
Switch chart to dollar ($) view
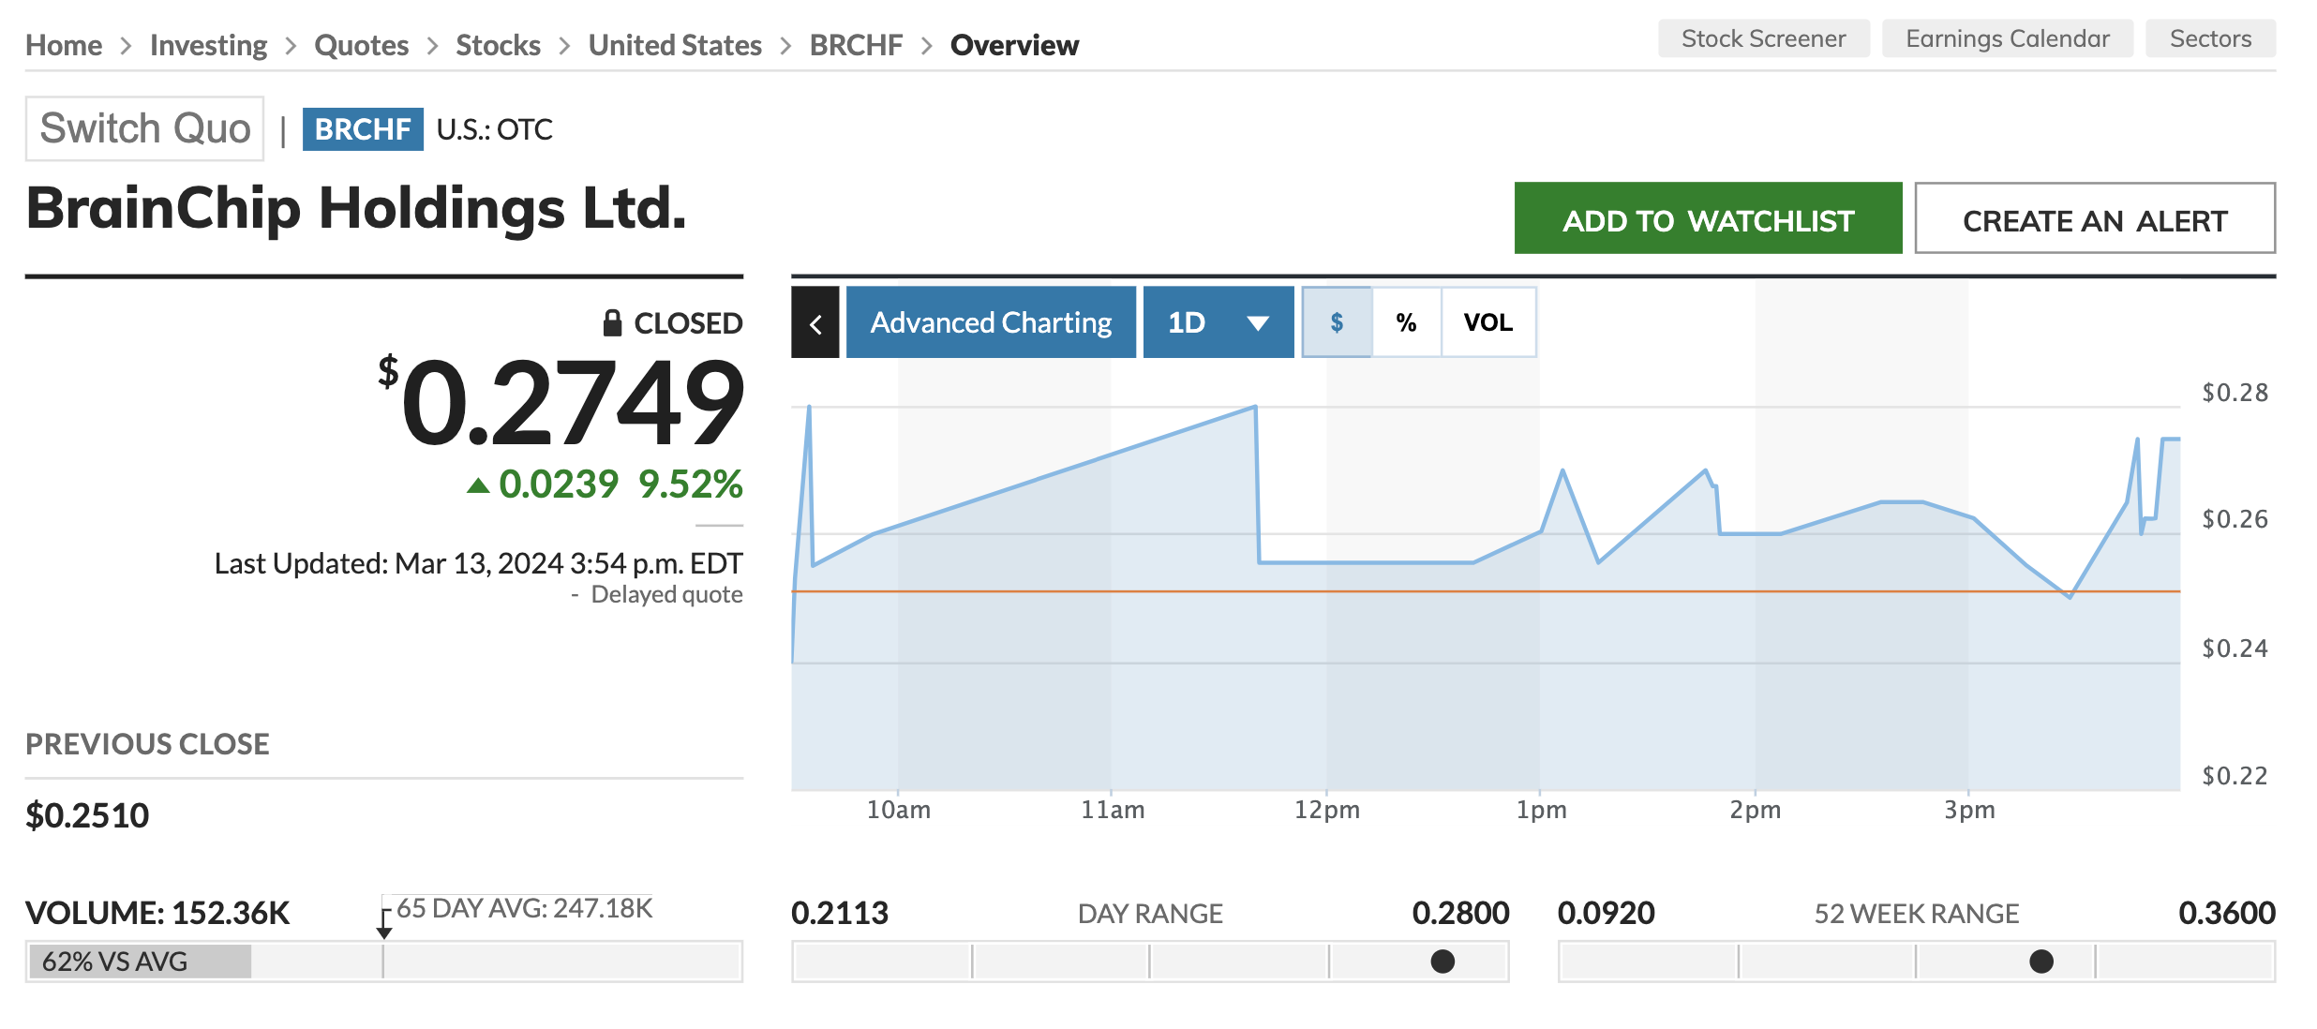tap(1337, 322)
